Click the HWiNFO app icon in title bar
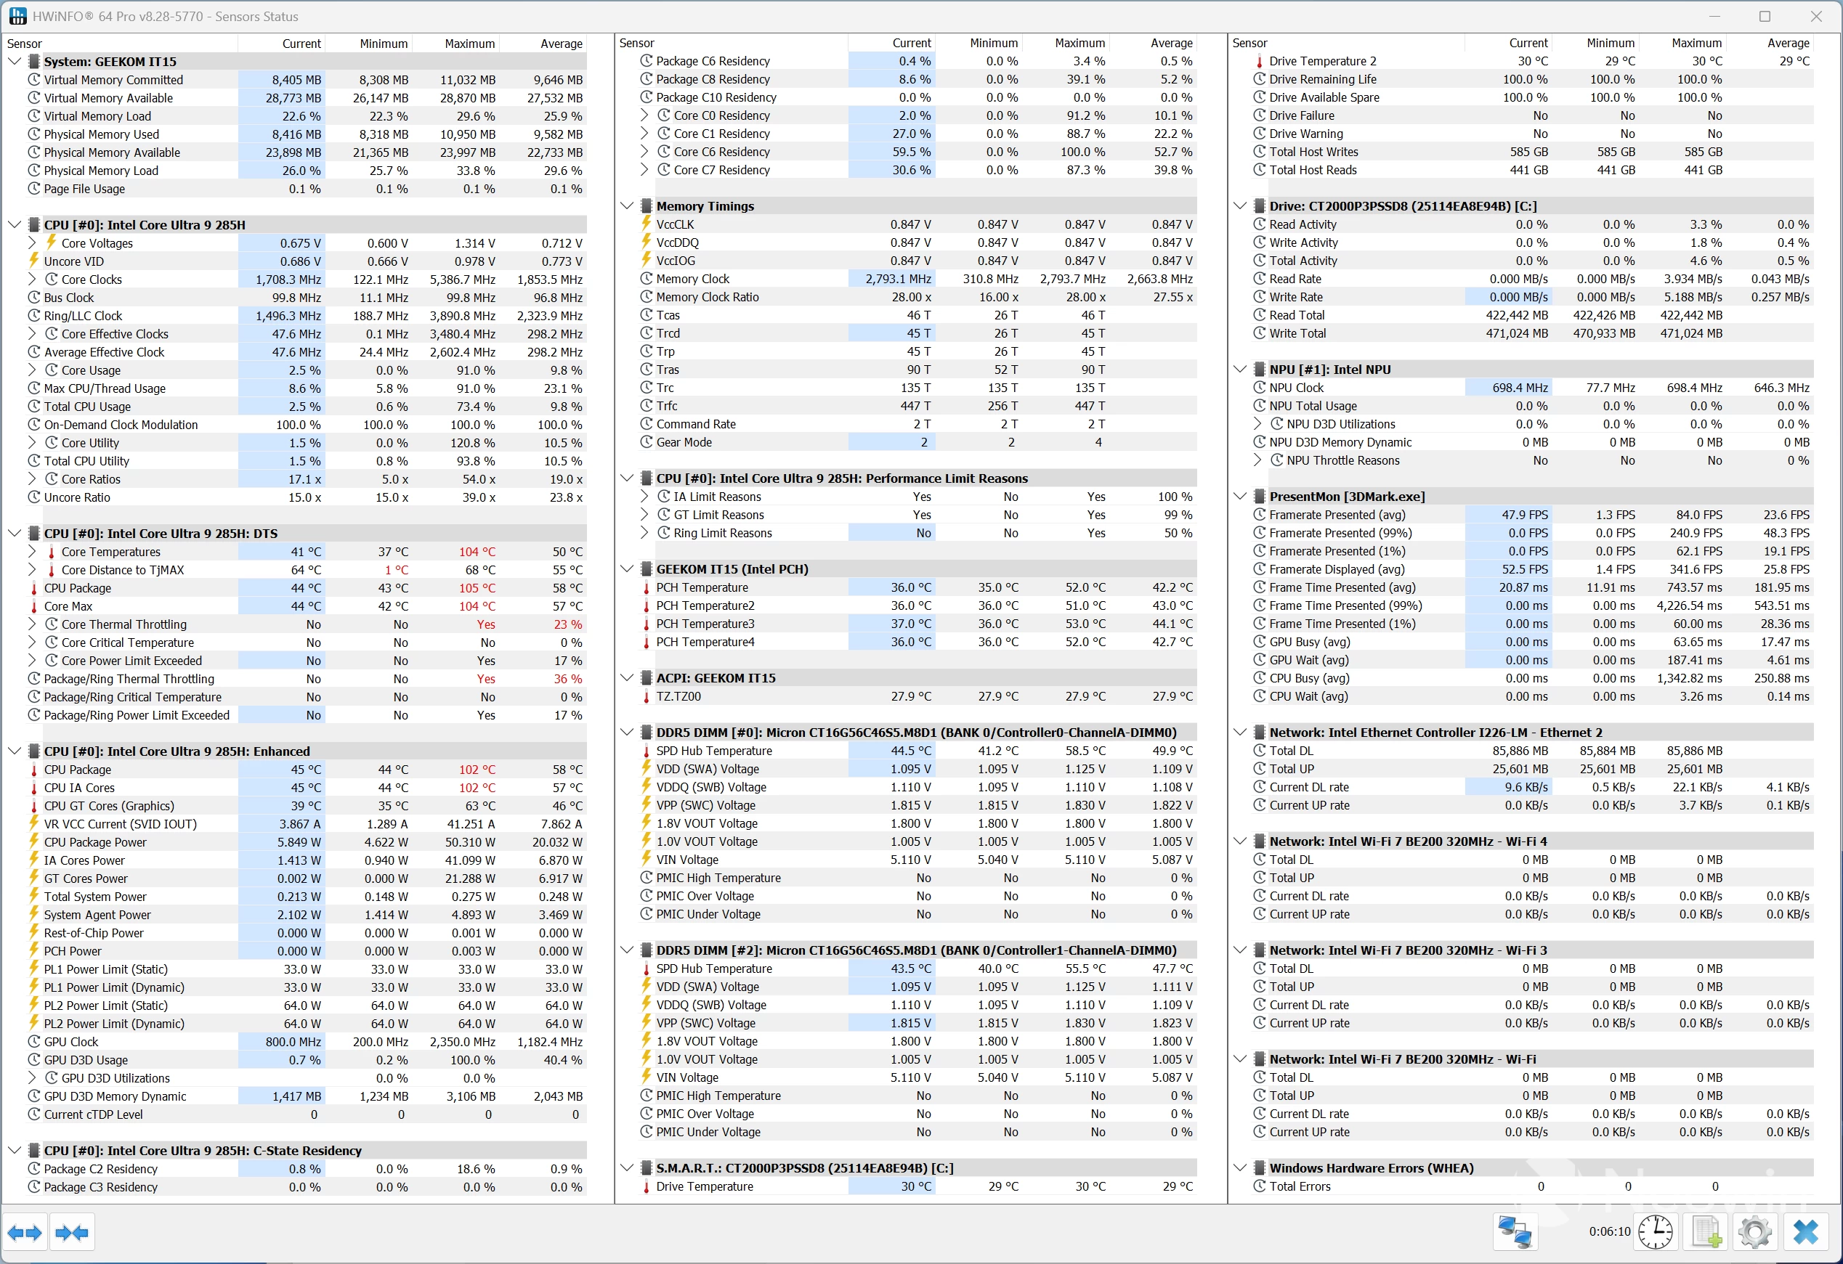 point(17,16)
